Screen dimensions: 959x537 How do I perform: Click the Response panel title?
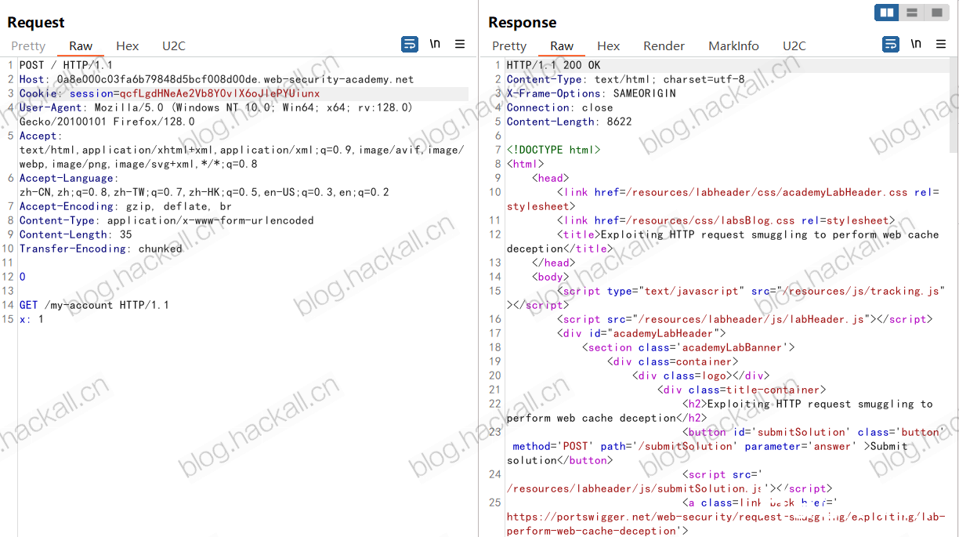click(523, 23)
